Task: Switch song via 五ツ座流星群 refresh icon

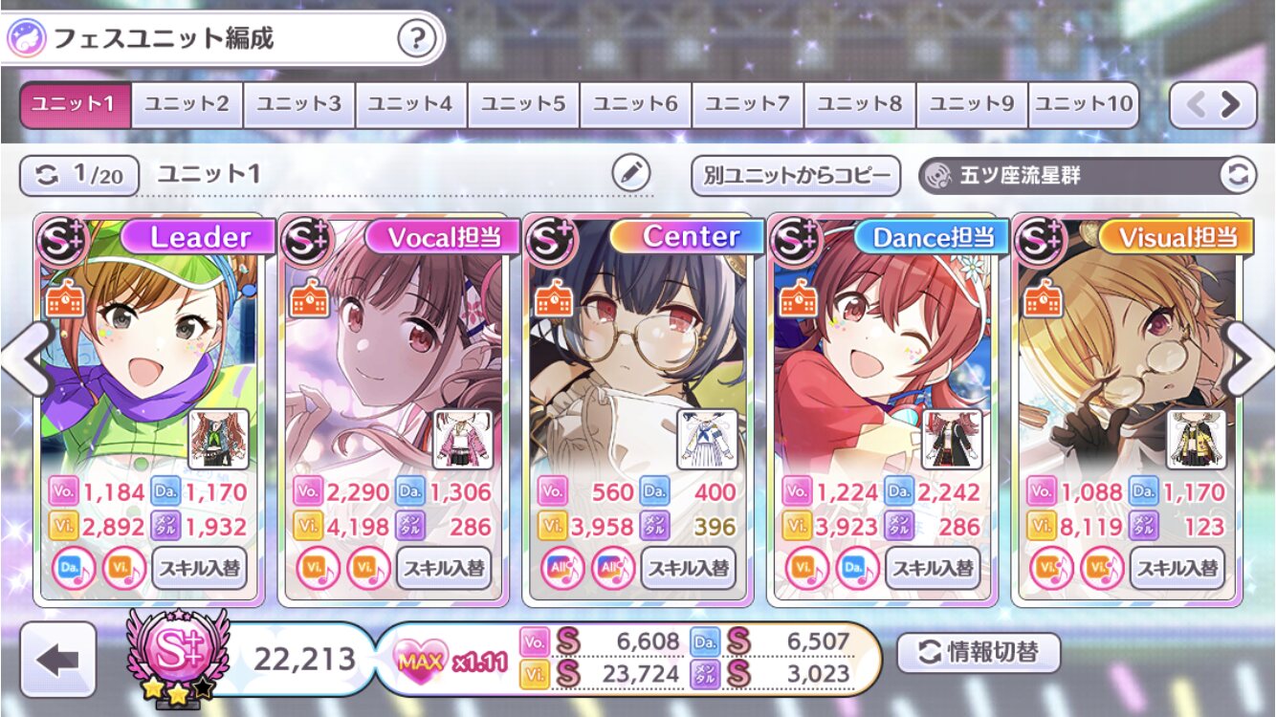Action: click(1238, 175)
